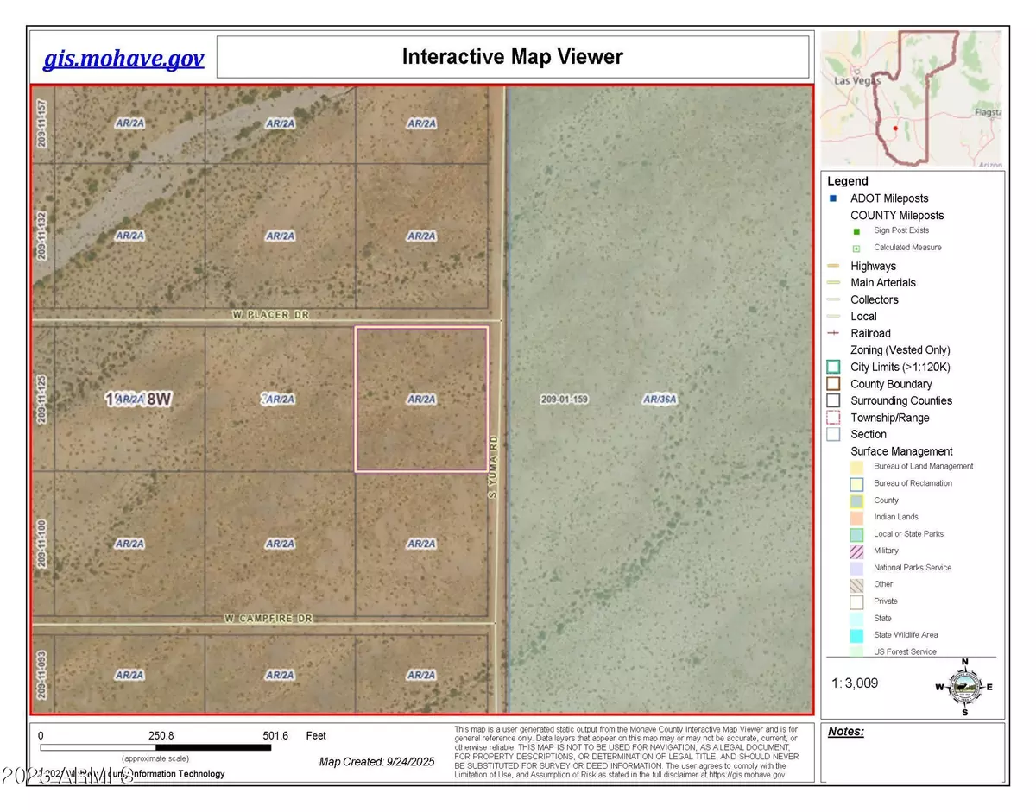Click the Railroad line symbol in legend
Image resolution: width=1036 pixels, height=812 pixels.
coord(834,333)
